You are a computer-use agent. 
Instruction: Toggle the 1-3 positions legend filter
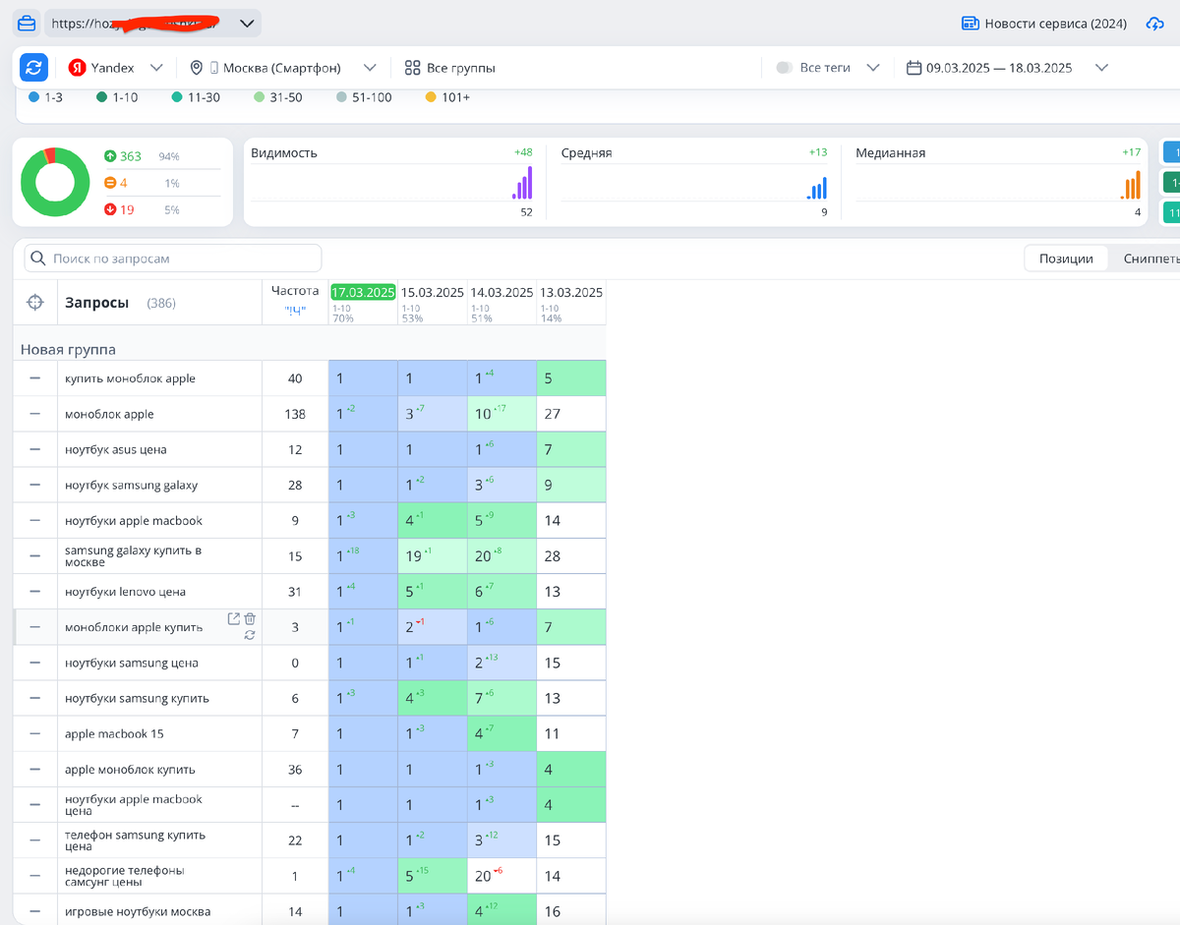click(x=46, y=97)
